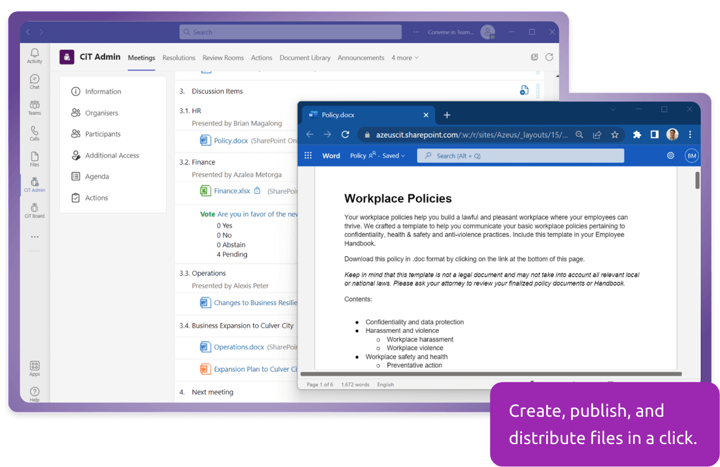
Task: Click the add document icon beside Discussion Items
Action: click(x=524, y=91)
